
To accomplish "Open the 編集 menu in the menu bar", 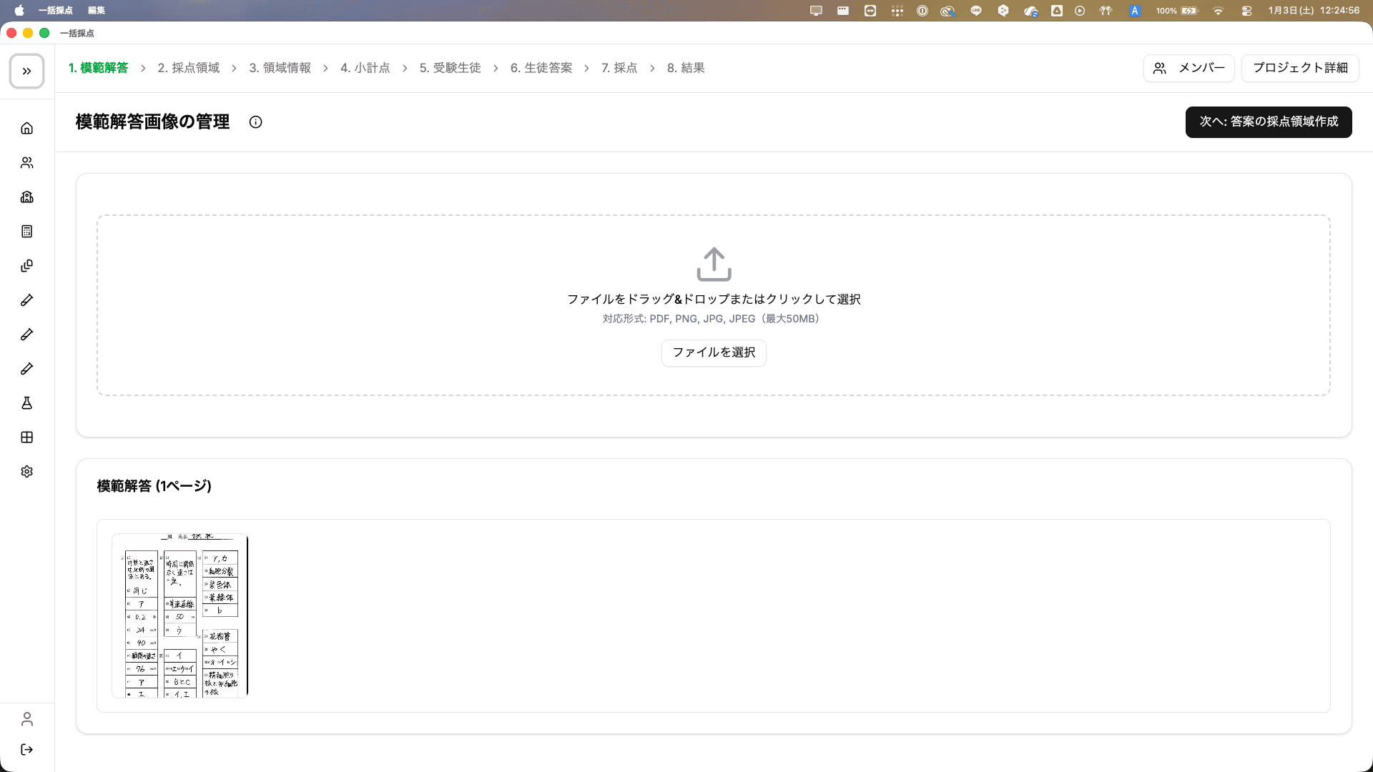I will 97,11.
